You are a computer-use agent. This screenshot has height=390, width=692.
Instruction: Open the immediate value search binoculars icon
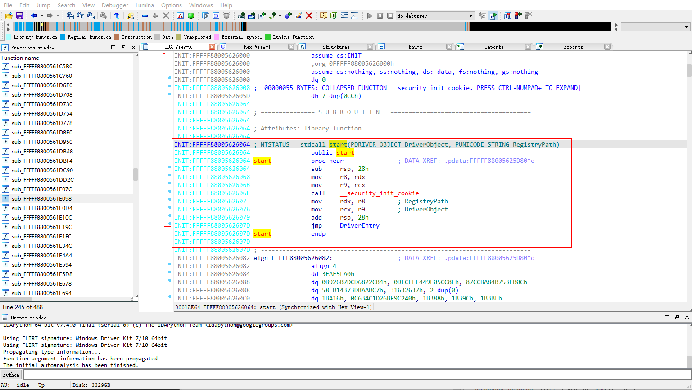(x=70, y=16)
